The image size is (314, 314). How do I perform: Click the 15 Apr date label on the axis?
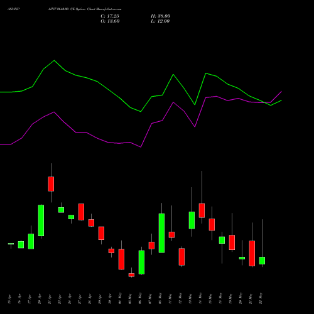coord(9,300)
